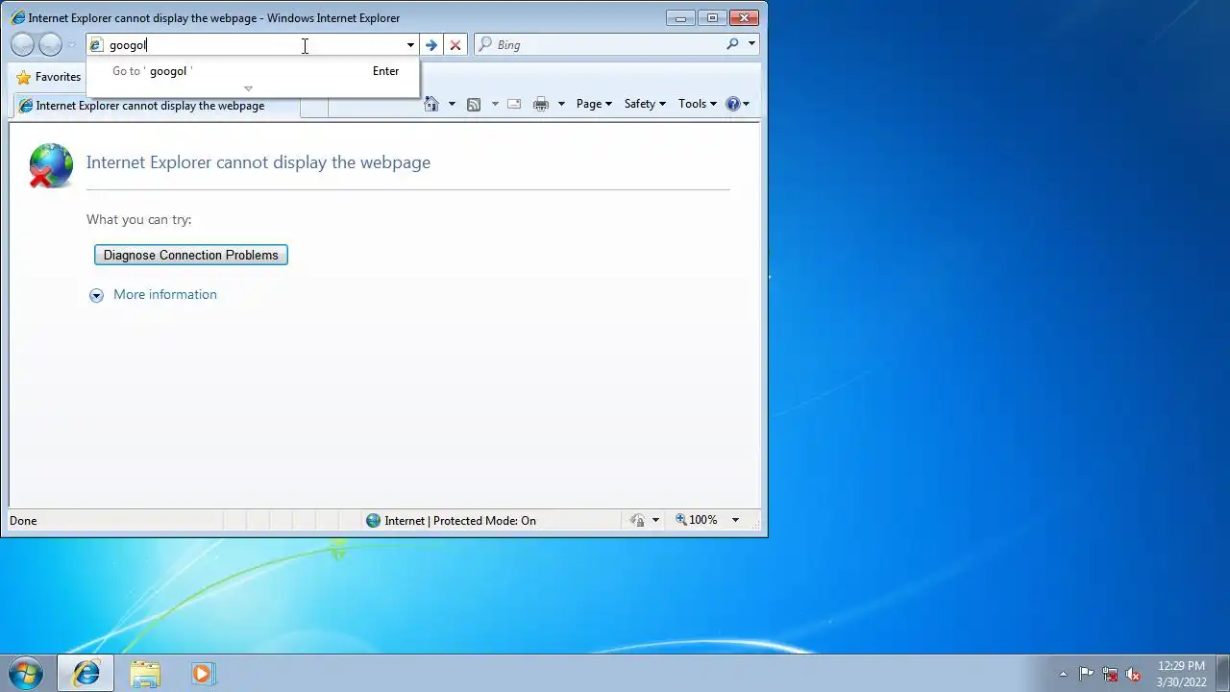Open the Print options dropdown arrow

[x=561, y=104]
